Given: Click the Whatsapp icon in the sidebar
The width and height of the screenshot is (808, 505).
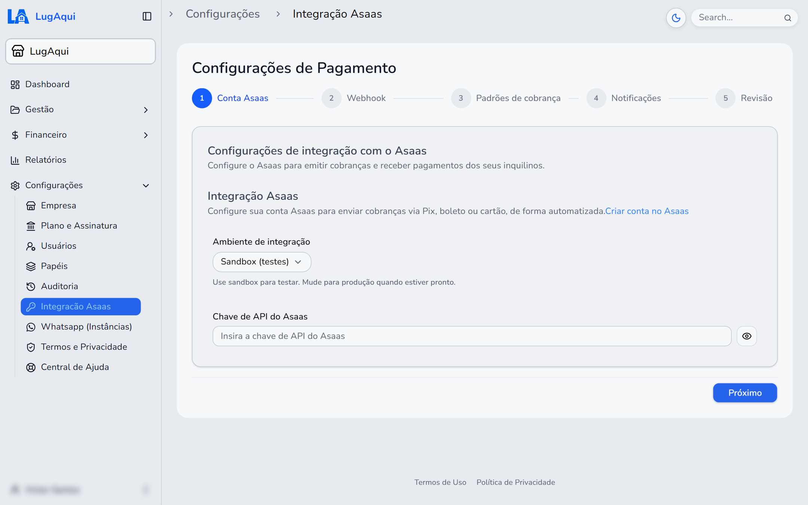Looking at the screenshot, I should [x=31, y=327].
